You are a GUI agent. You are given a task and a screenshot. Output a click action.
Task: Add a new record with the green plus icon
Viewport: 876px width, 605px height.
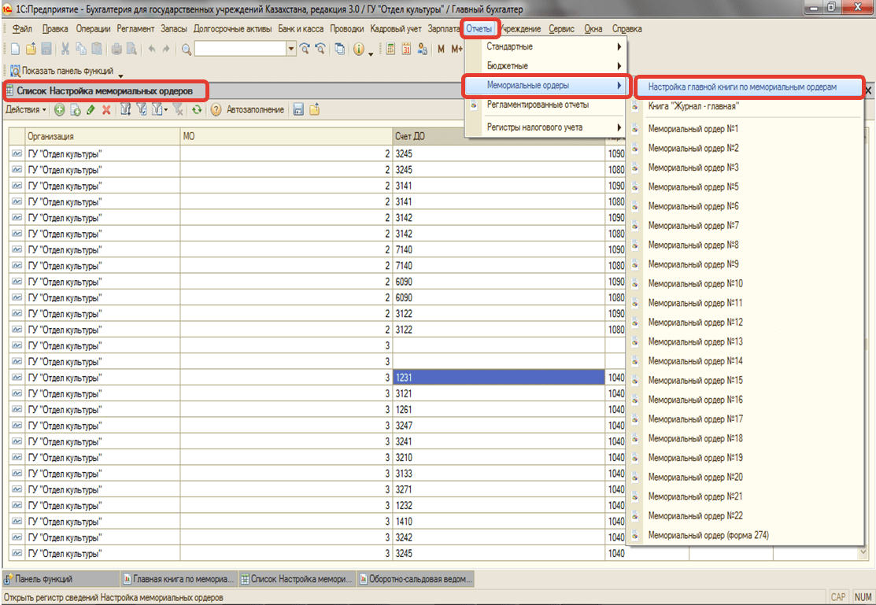[x=58, y=110]
